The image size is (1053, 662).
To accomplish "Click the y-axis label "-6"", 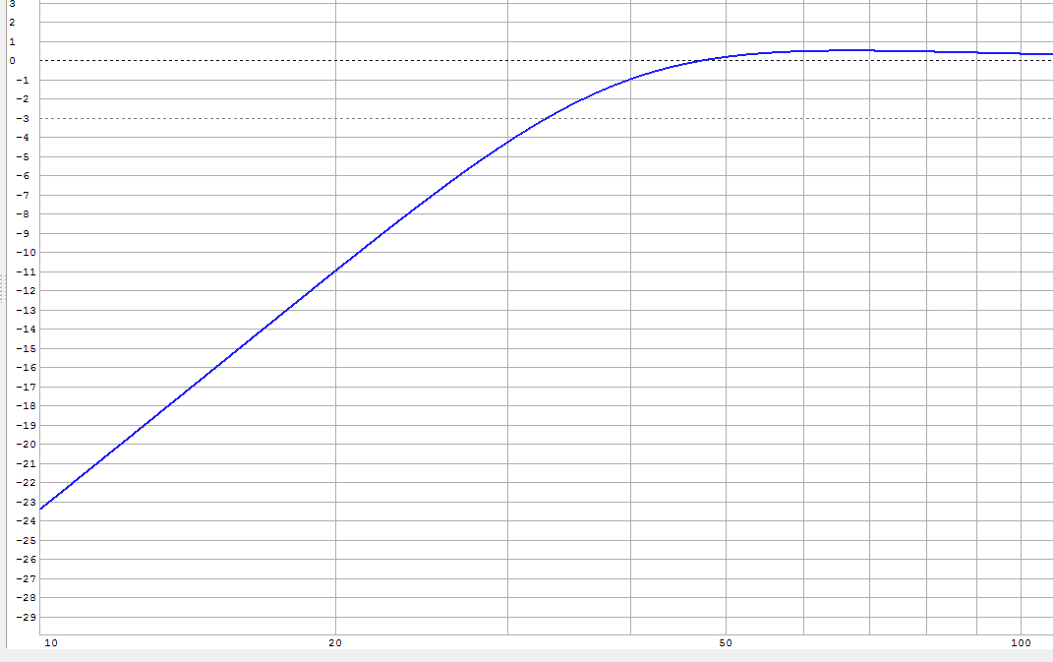I will click(x=23, y=176).
